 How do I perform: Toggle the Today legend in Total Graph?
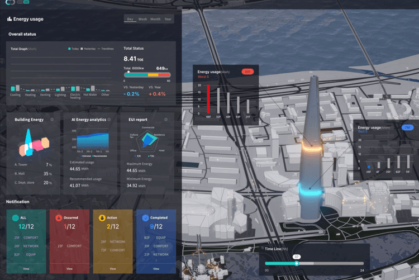pos(74,49)
